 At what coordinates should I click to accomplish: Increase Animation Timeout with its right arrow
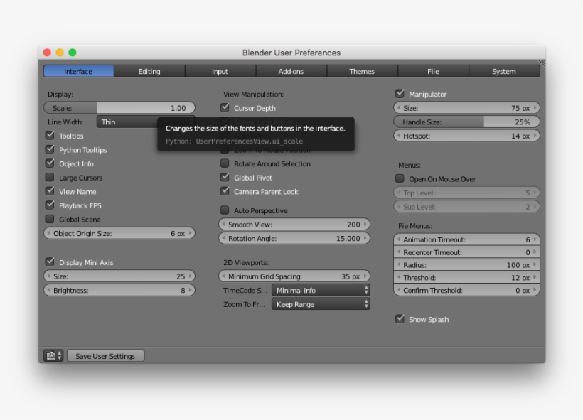point(535,239)
